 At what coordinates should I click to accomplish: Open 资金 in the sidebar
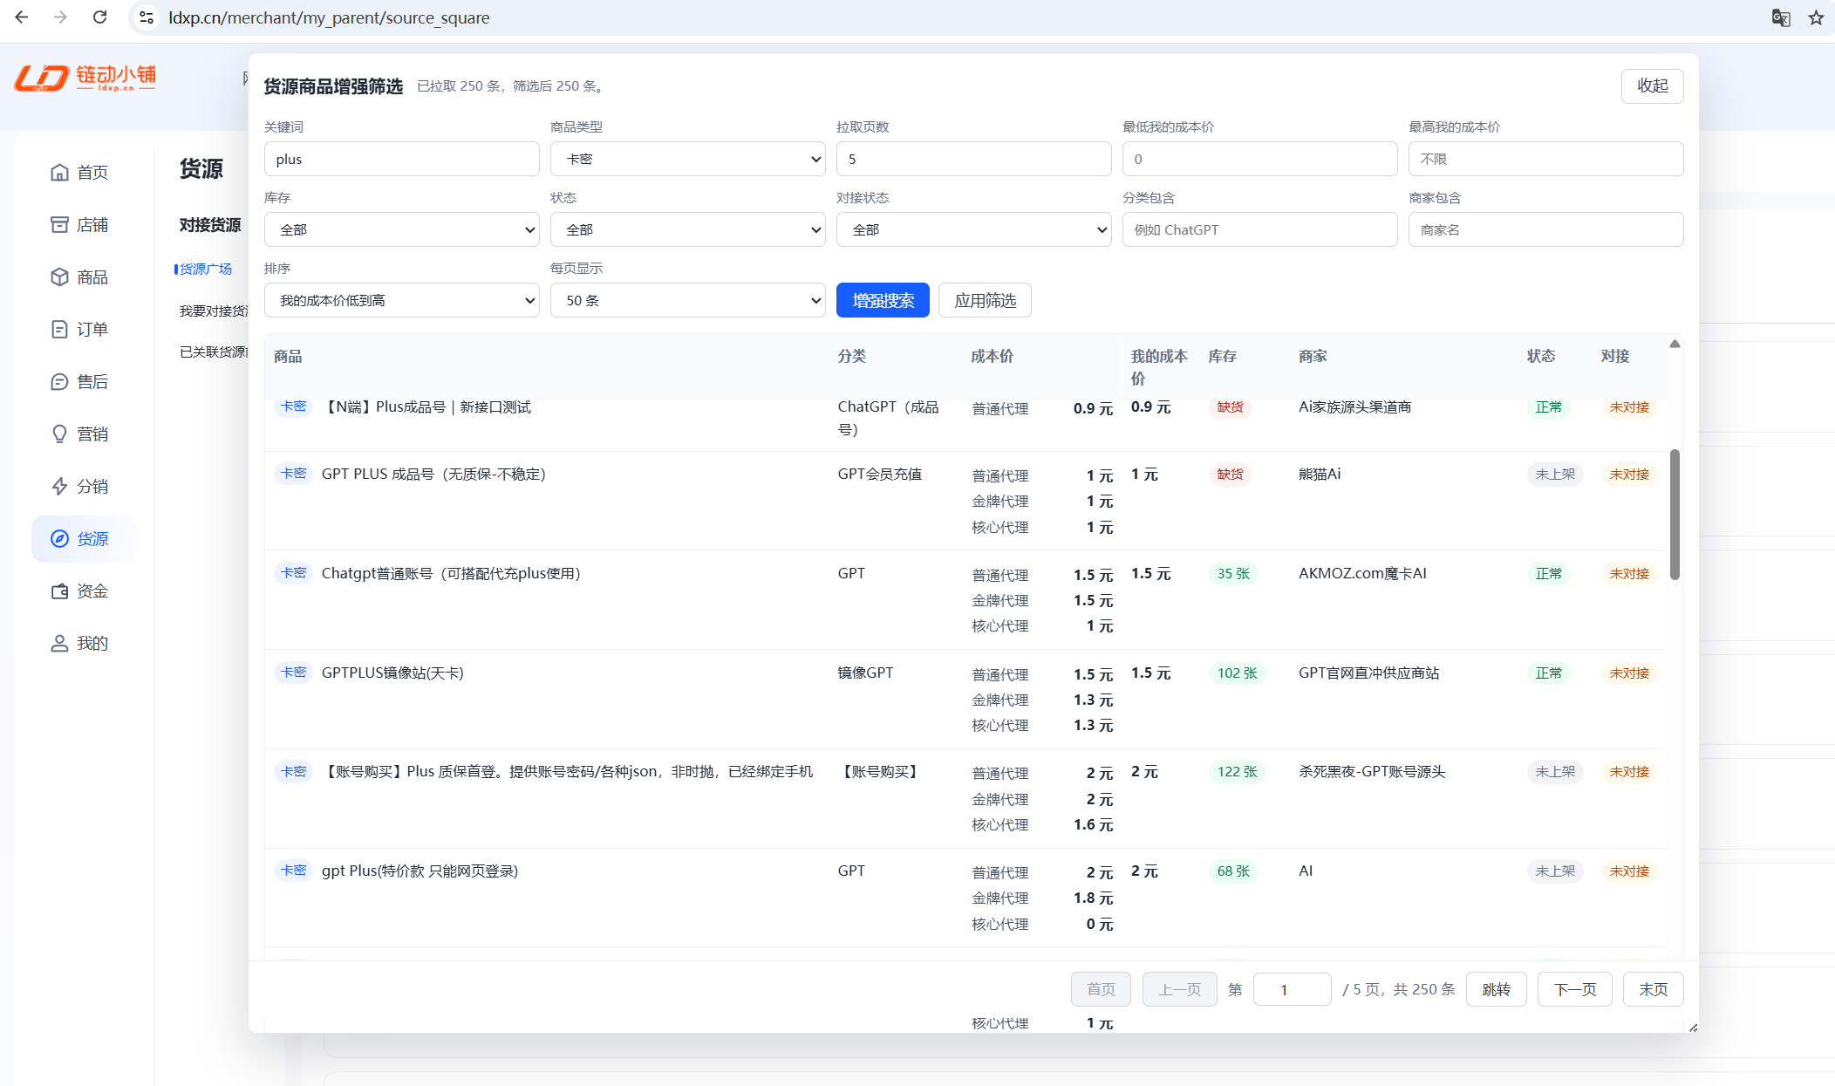click(x=84, y=591)
